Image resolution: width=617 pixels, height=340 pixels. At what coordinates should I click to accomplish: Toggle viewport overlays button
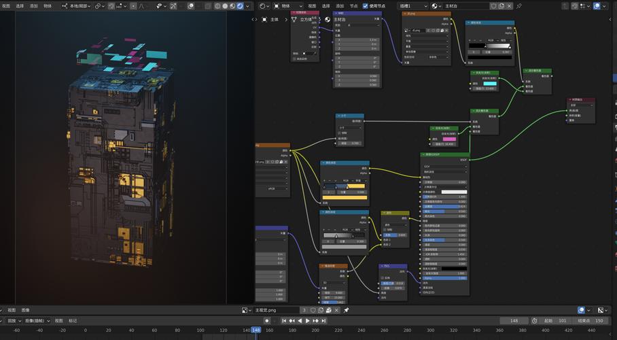click(x=190, y=6)
